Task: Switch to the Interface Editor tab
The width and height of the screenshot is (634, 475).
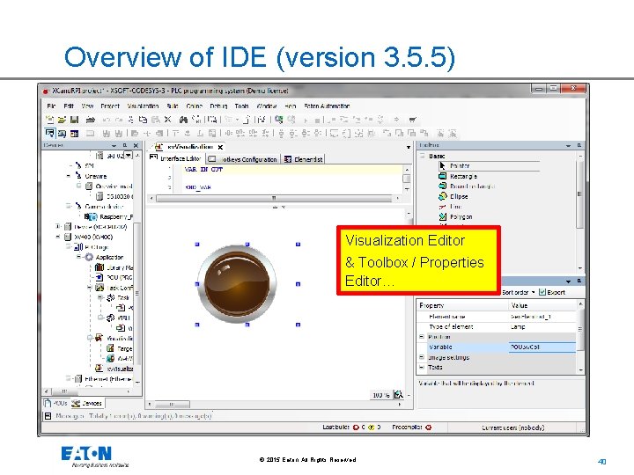Action: [176, 158]
